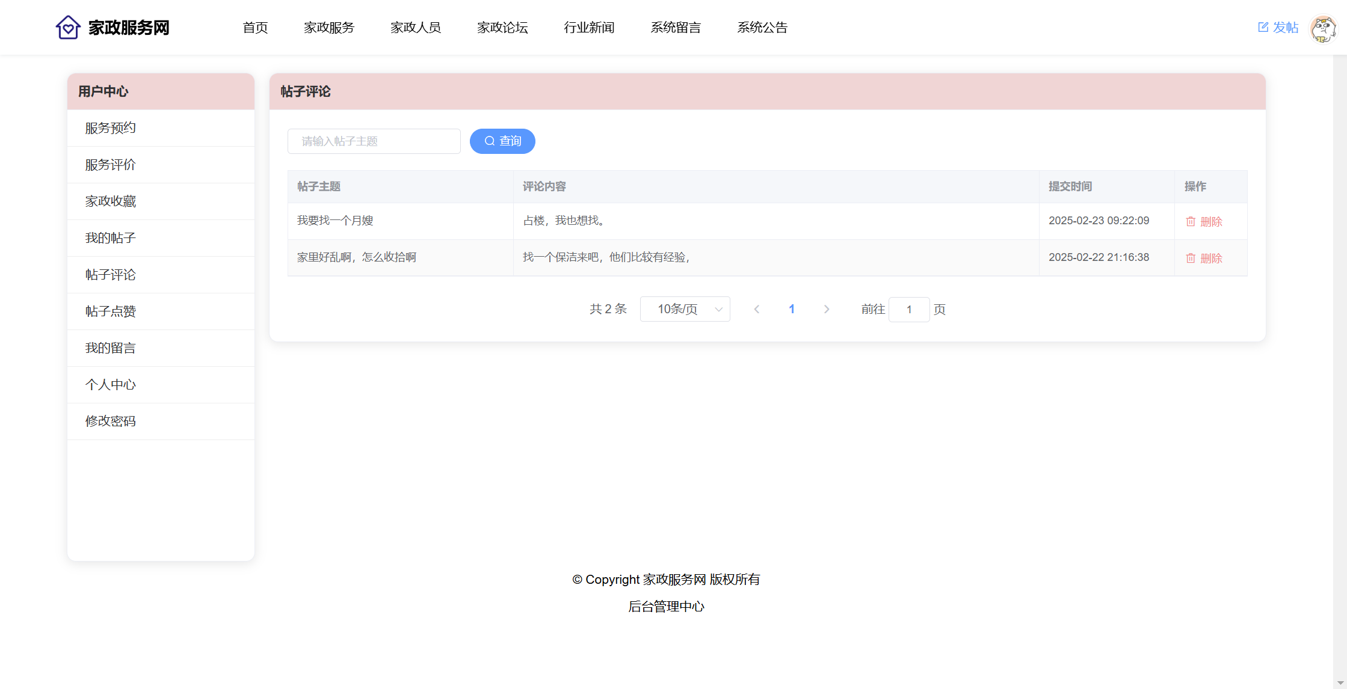Viewport: 1347px width, 689px height.
Task: Open 行业新闻 in the top navigation
Action: (589, 28)
